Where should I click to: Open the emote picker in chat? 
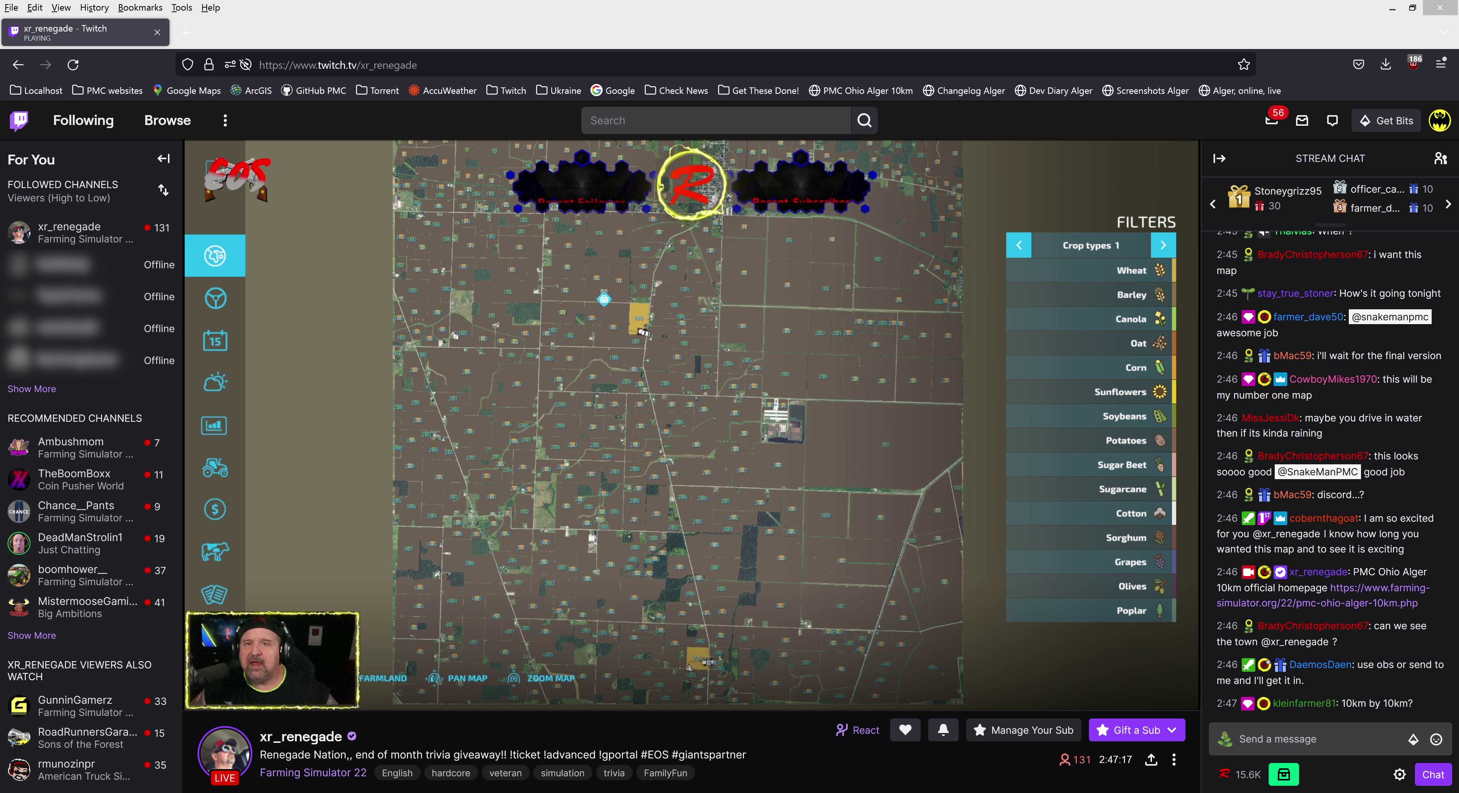1436,739
